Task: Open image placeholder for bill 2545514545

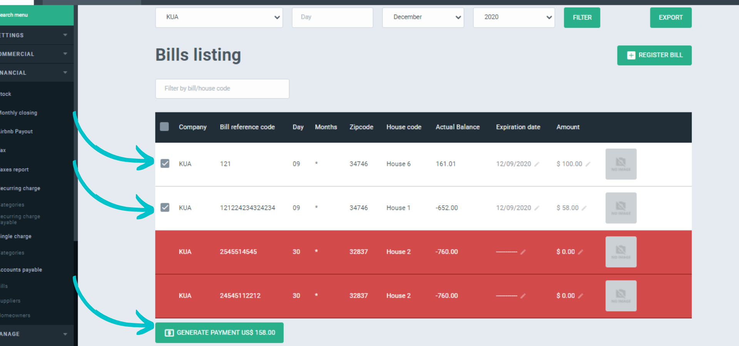Action: coord(620,252)
